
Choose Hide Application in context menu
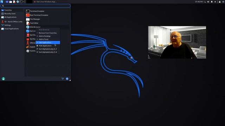tap(48, 46)
